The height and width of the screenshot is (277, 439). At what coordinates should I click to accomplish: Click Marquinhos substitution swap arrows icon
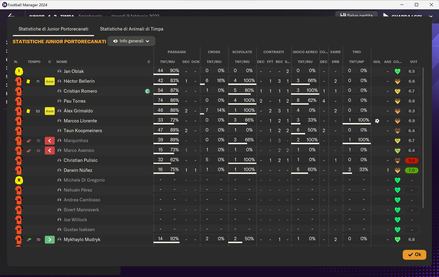(29, 141)
